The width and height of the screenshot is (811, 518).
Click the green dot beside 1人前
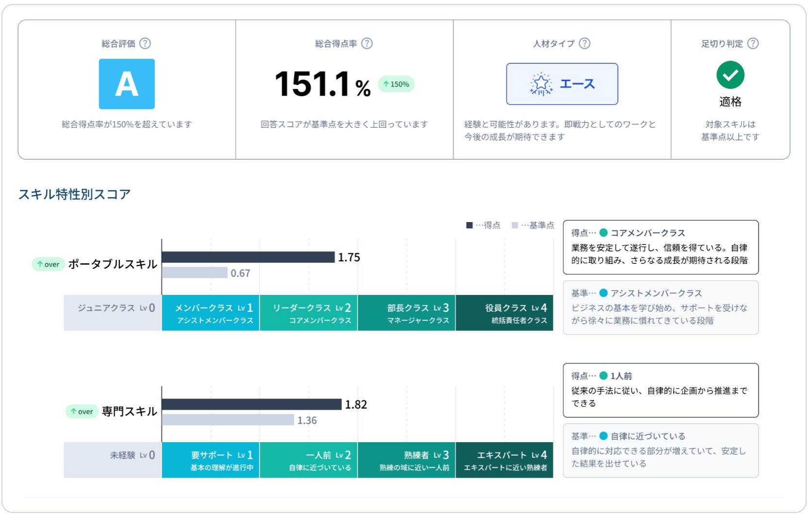pyautogui.click(x=604, y=375)
